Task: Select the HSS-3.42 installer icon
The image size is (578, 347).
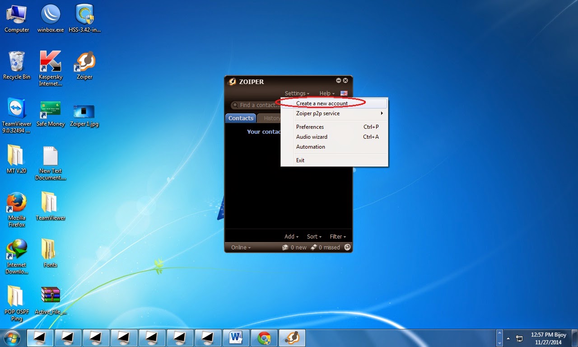Action: pyautogui.click(x=84, y=19)
